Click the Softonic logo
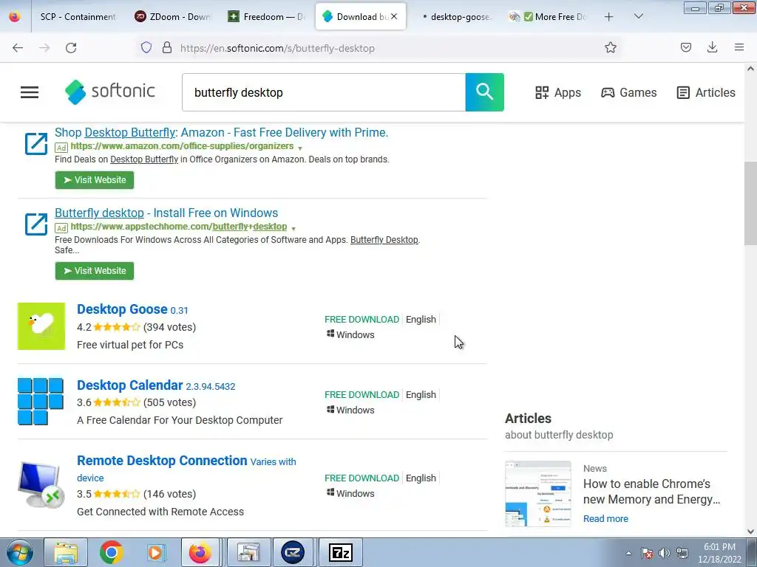The image size is (757, 567). (110, 92)
